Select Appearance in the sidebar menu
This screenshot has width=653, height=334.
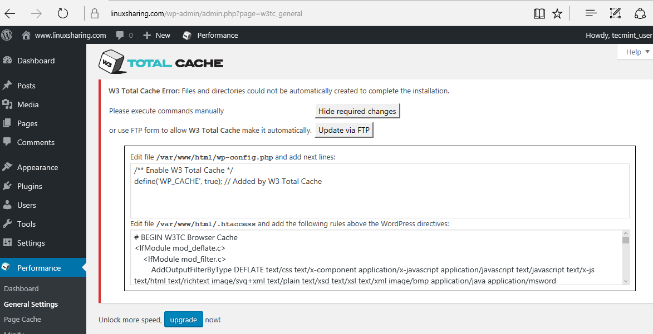[37, 167]
